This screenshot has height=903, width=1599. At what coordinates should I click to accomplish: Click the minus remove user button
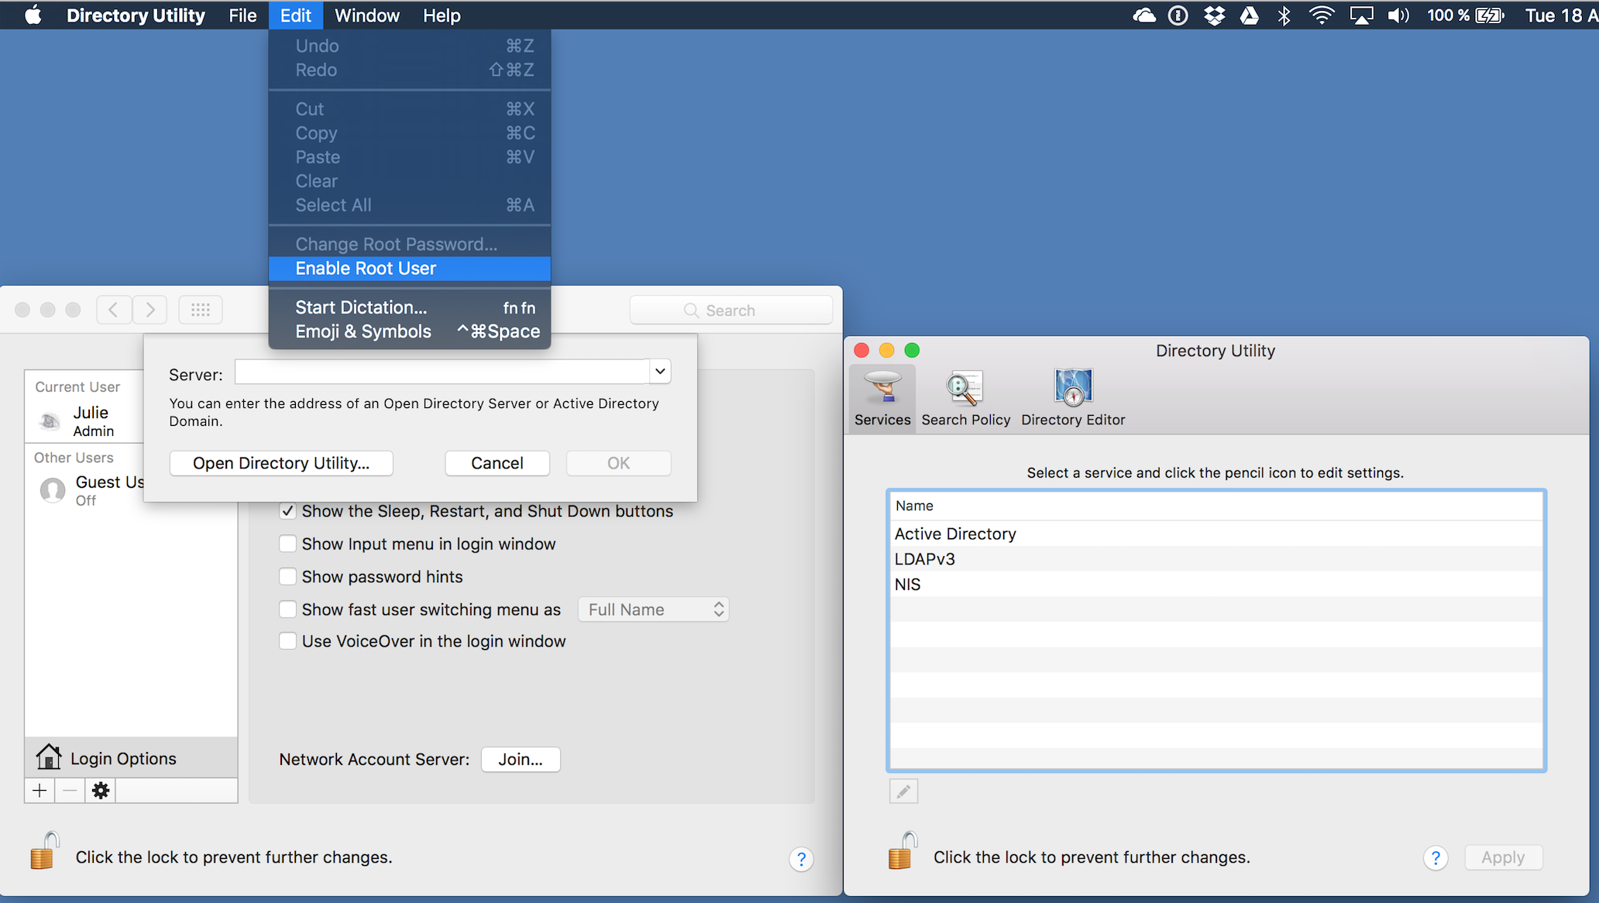point(70,791)
